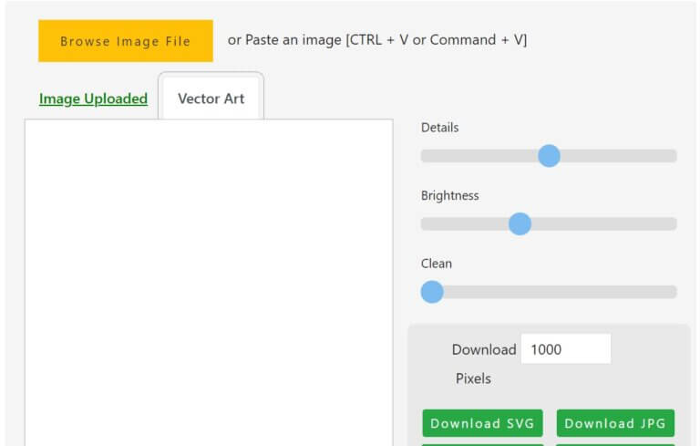Screen dimensions: 700x446
Task: Click the Download label beside the pixel field
Action: click(483, 349)
